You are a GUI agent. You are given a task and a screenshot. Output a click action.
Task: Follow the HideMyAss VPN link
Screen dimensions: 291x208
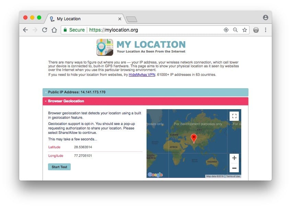(x=142, y=74)
